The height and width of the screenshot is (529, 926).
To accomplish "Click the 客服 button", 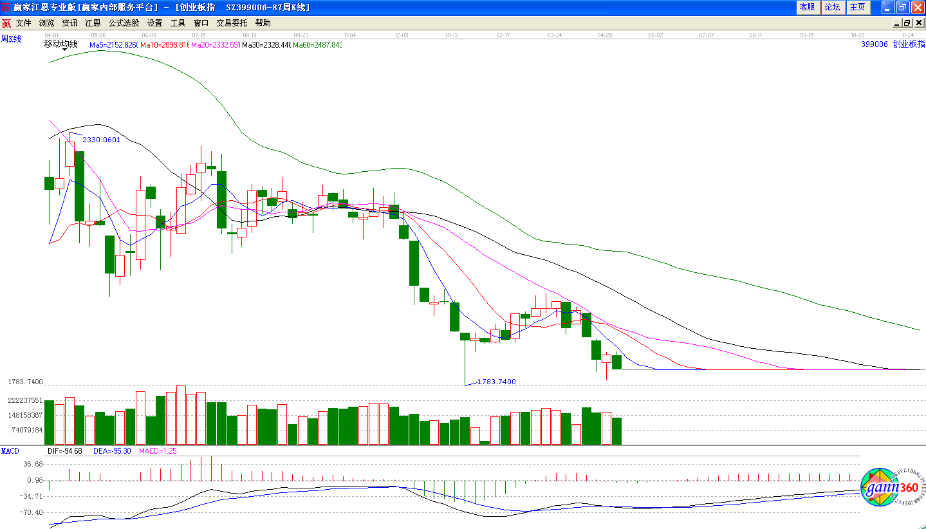I will pos(807,7).
